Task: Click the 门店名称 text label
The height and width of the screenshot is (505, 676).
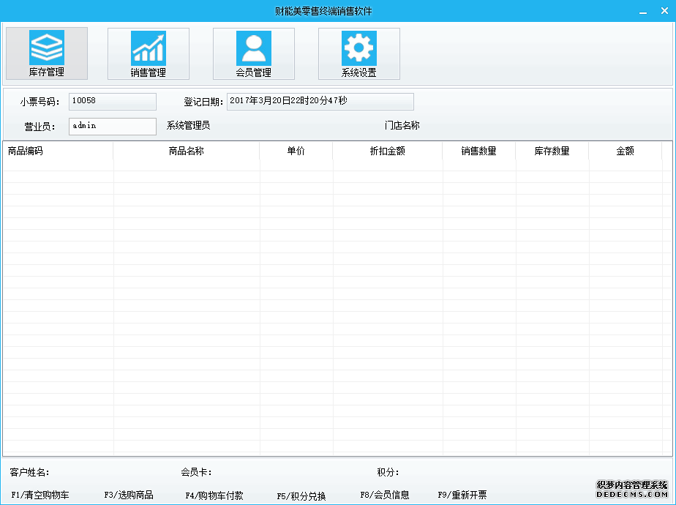Action: tap(402, 125)
